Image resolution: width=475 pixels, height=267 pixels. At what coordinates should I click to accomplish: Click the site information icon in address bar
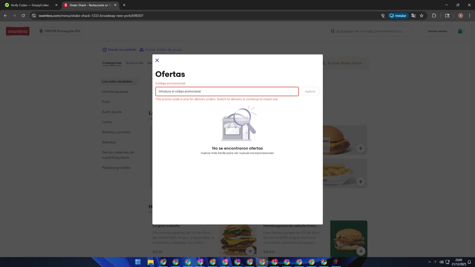click(x=34, y=16)
